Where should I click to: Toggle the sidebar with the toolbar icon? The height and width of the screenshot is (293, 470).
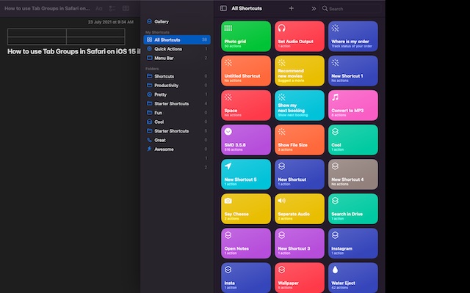click(x=224, y=8)
